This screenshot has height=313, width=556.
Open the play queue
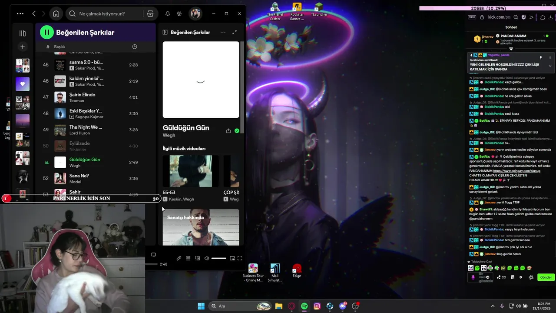[188, 258]
